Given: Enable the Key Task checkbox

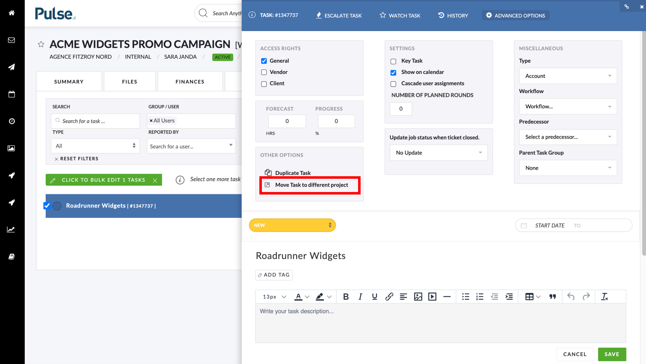Looking at the screenshot, I should 393,61.
